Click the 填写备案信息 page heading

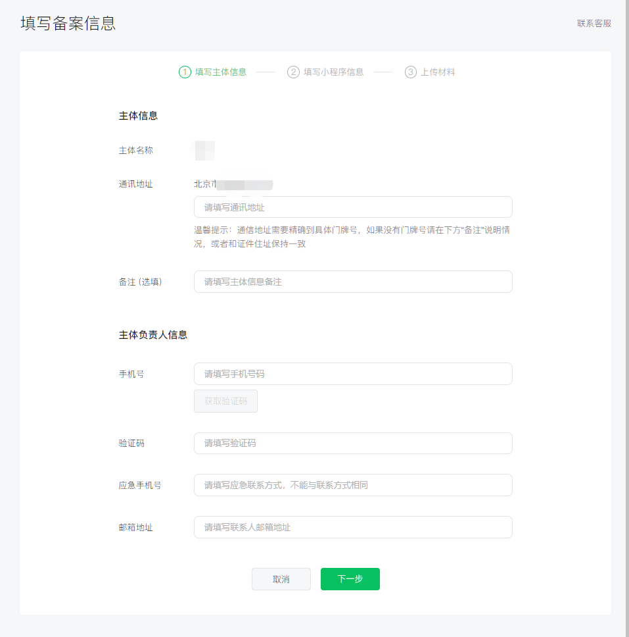(x=68, y=24)
